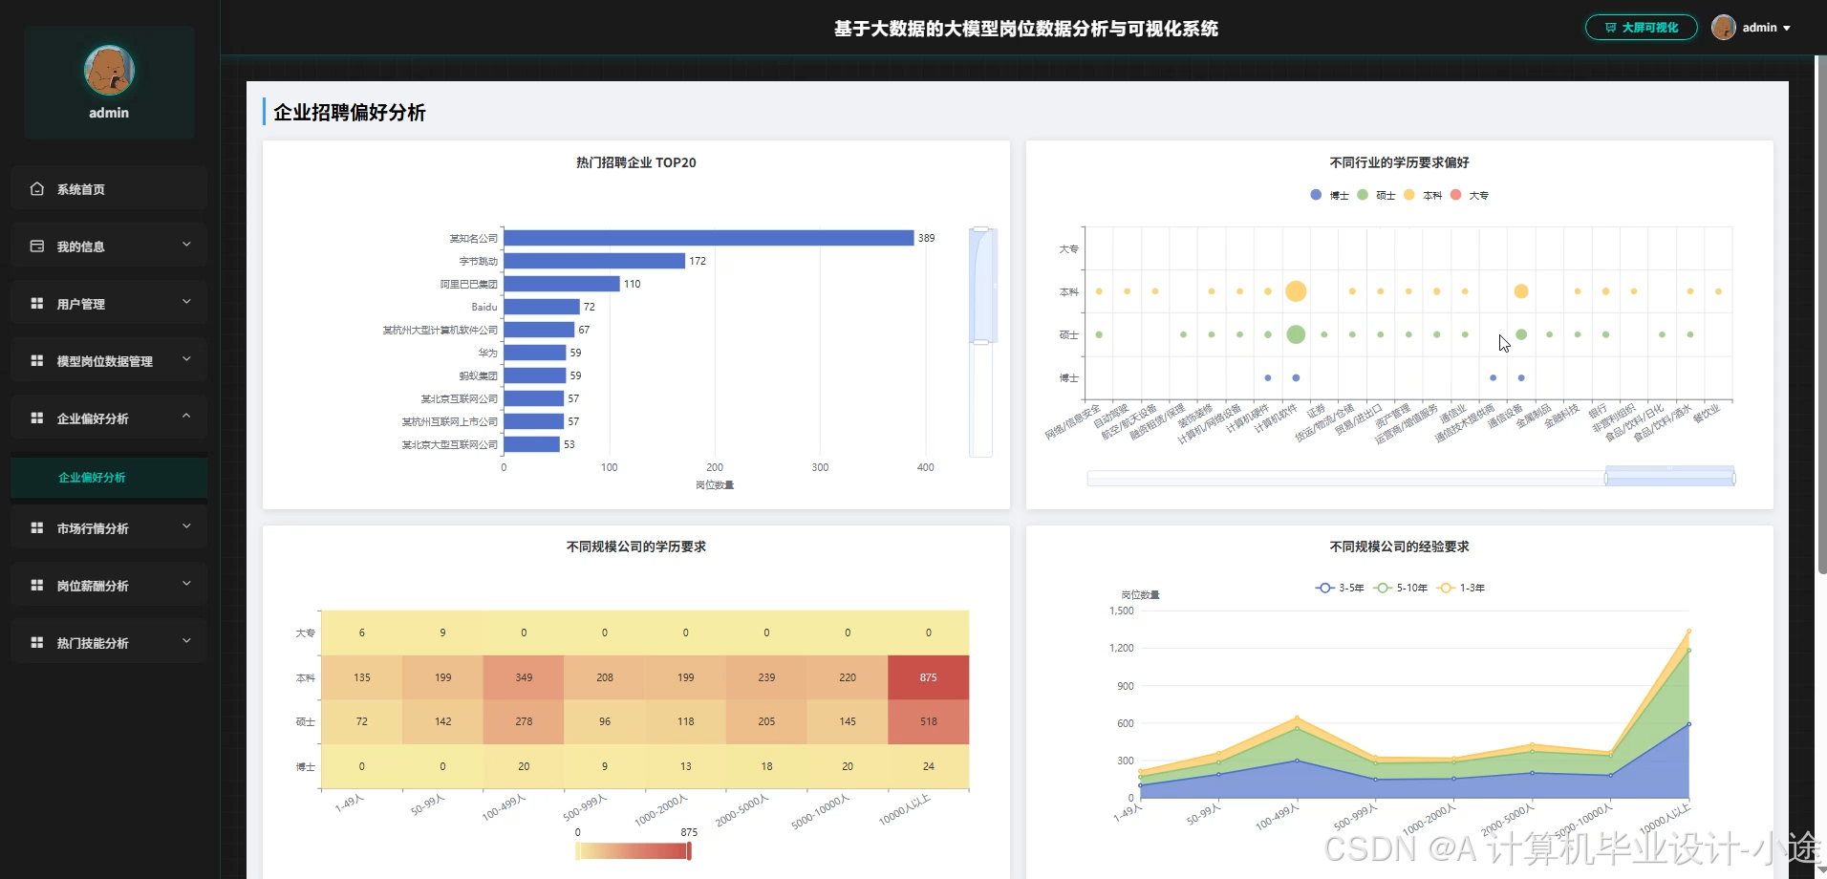1827x879 pixels.
Task: Hide the 大专 series via its legend
Action: click(x=1470, y=195)
